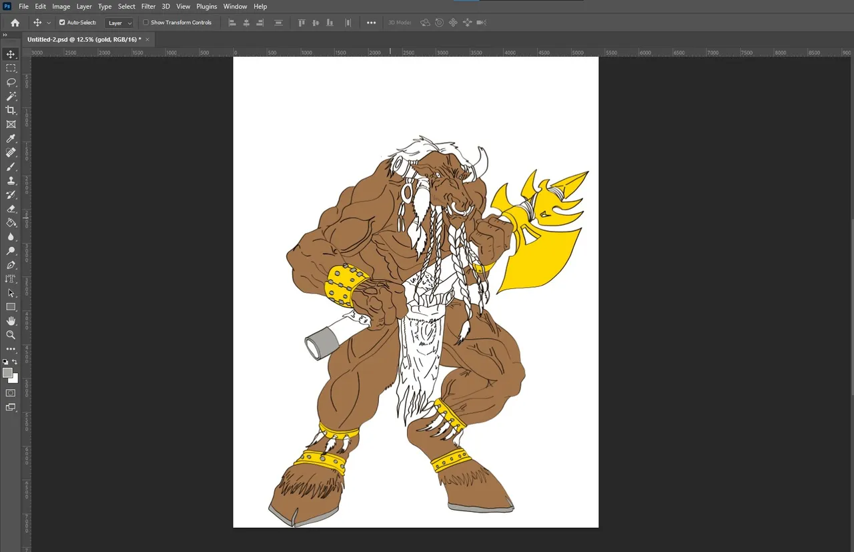Viewport: 854px width, 552px height.
Task: Select the Magic Wand tool
Action: pyautogui.click(x=11, y=96)
